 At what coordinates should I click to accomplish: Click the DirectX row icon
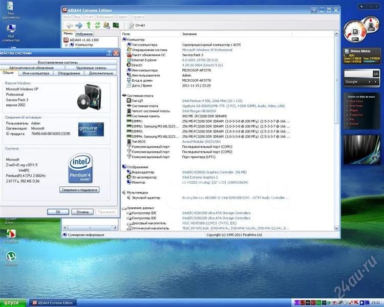coord(129,65)
